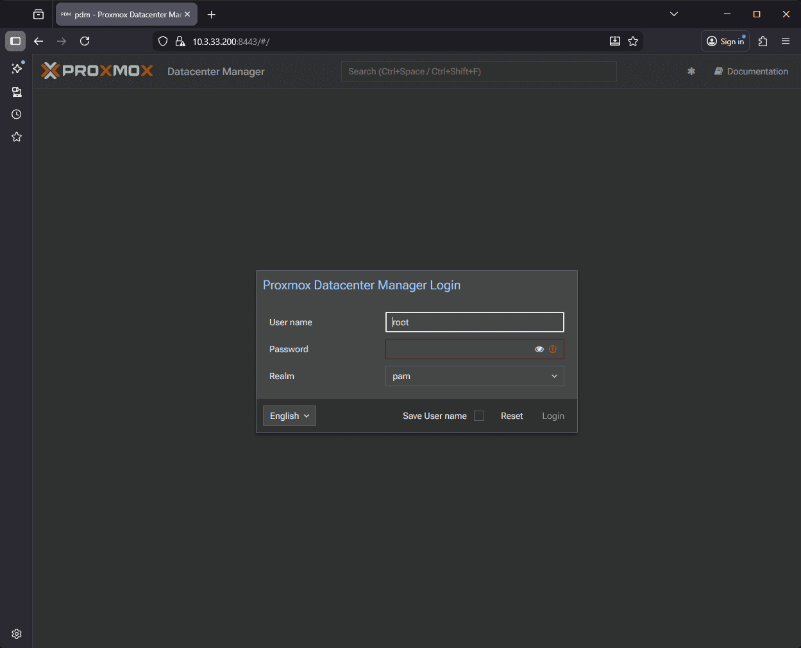The width and height of the screenshot is (801, 648).
Task: Open settings via the gear icon bottom left
Action: [17, 633]
